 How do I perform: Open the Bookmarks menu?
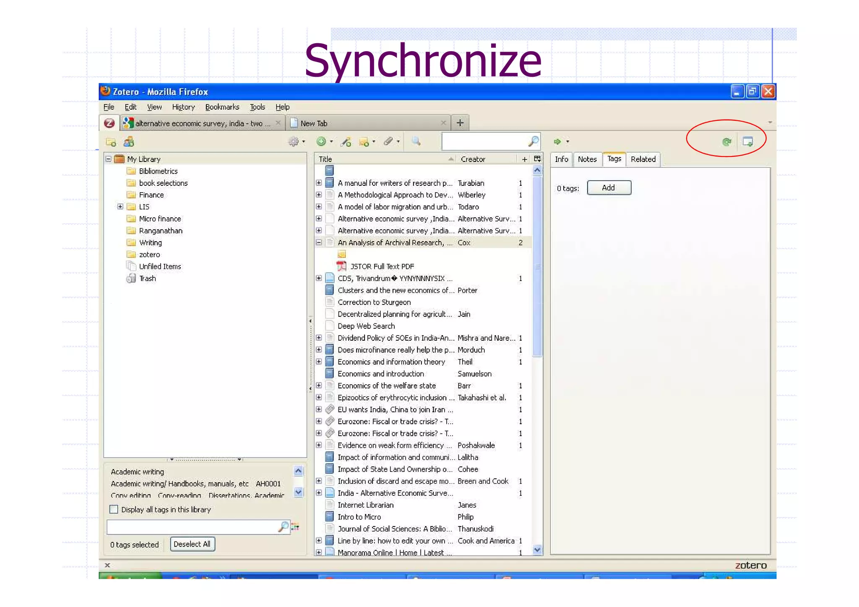pyautogui.click(x=222, y=107)
